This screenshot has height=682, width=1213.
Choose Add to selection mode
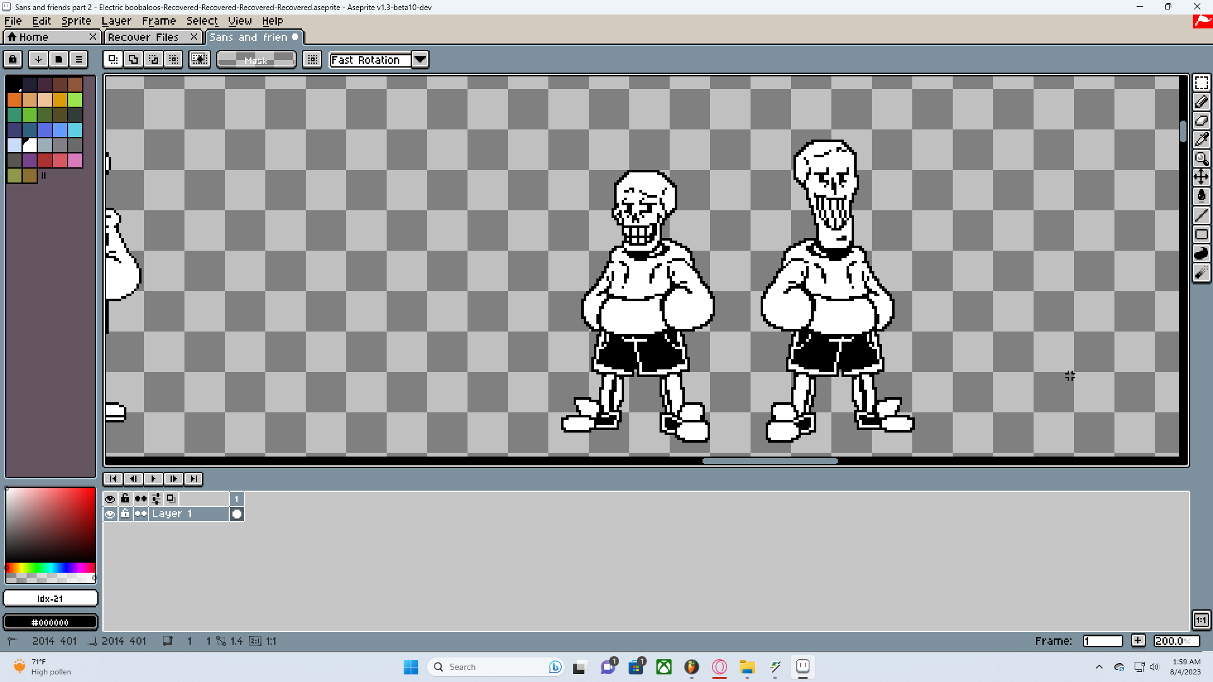(x=133, y=59)
